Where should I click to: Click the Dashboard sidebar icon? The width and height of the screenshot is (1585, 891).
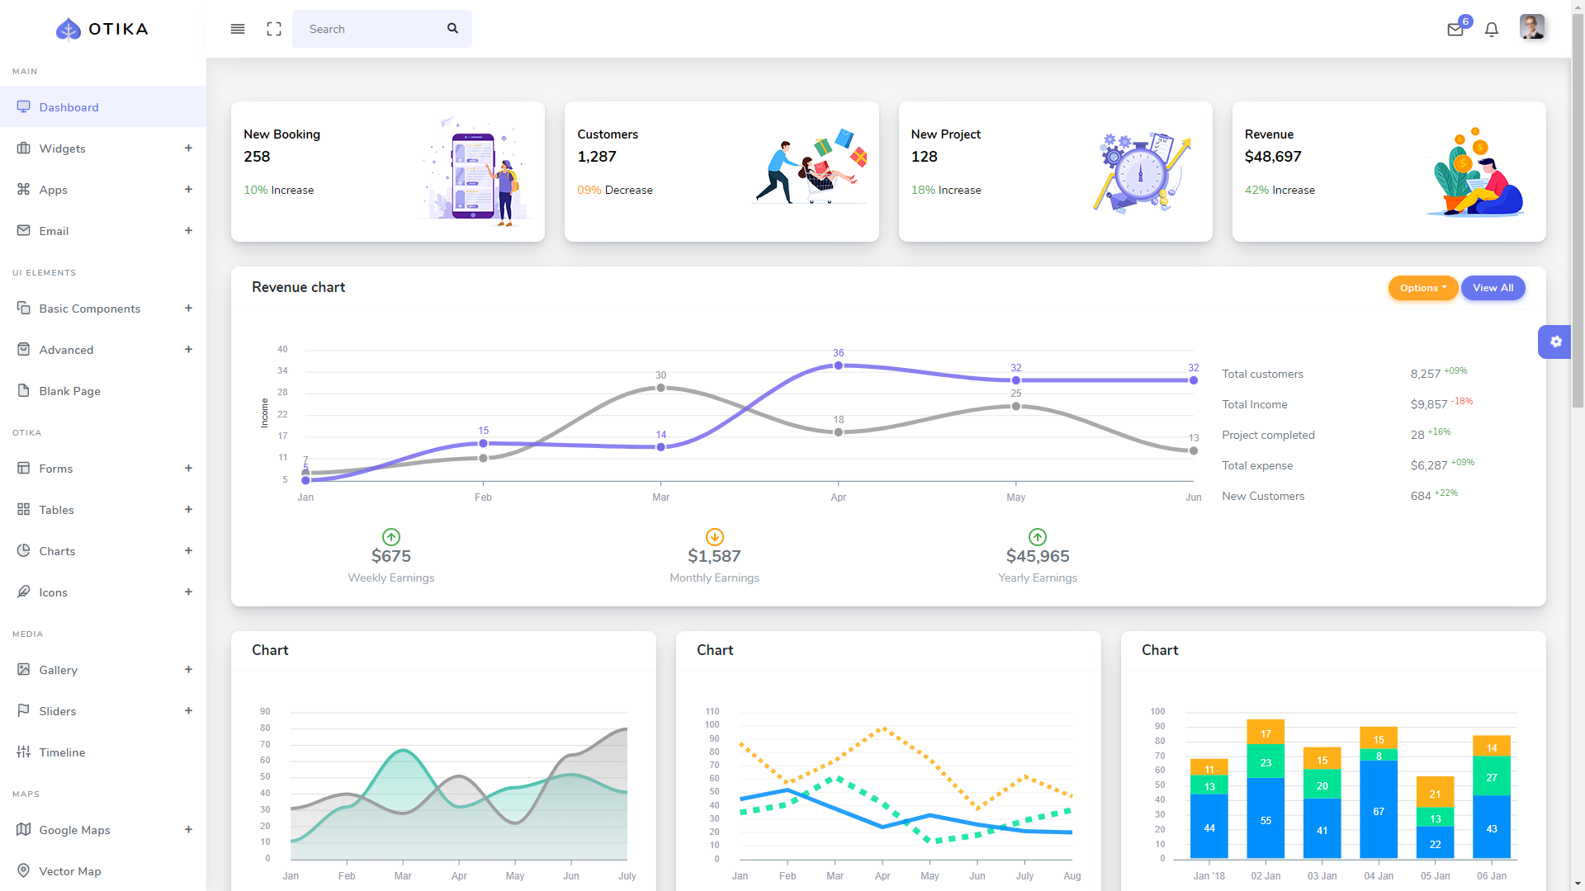(23, 106)
